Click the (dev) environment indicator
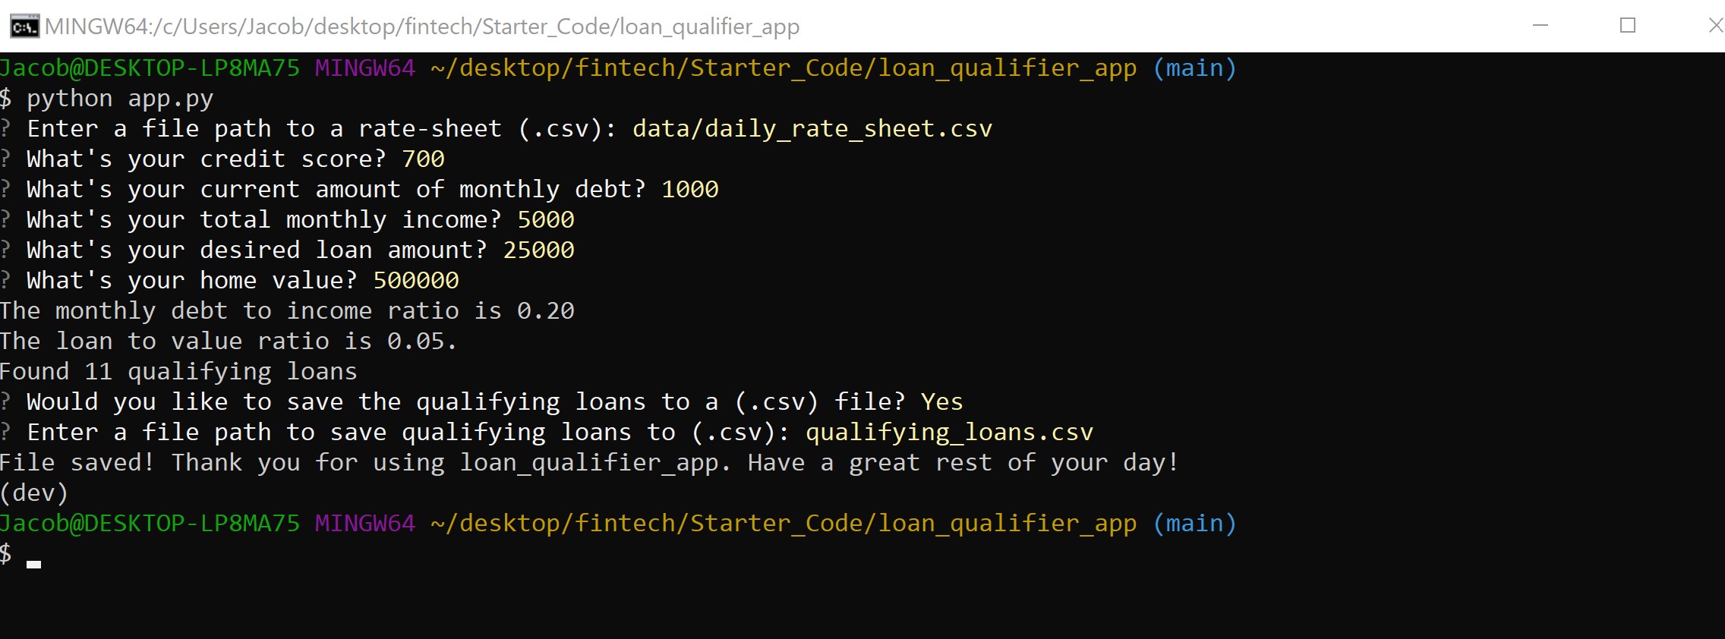Viewport: 1725px width, 639px height. click(34, 493)
